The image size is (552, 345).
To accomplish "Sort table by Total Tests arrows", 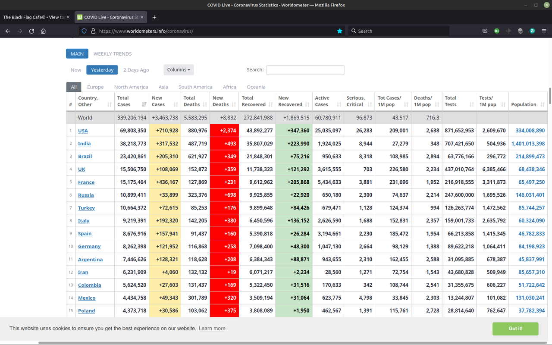I will pos(472,104).
